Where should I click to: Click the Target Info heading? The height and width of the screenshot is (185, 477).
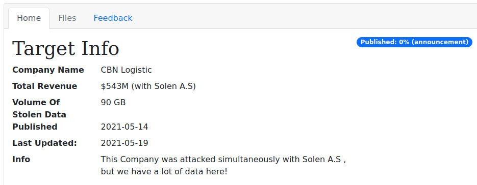(x=66, y=48)
